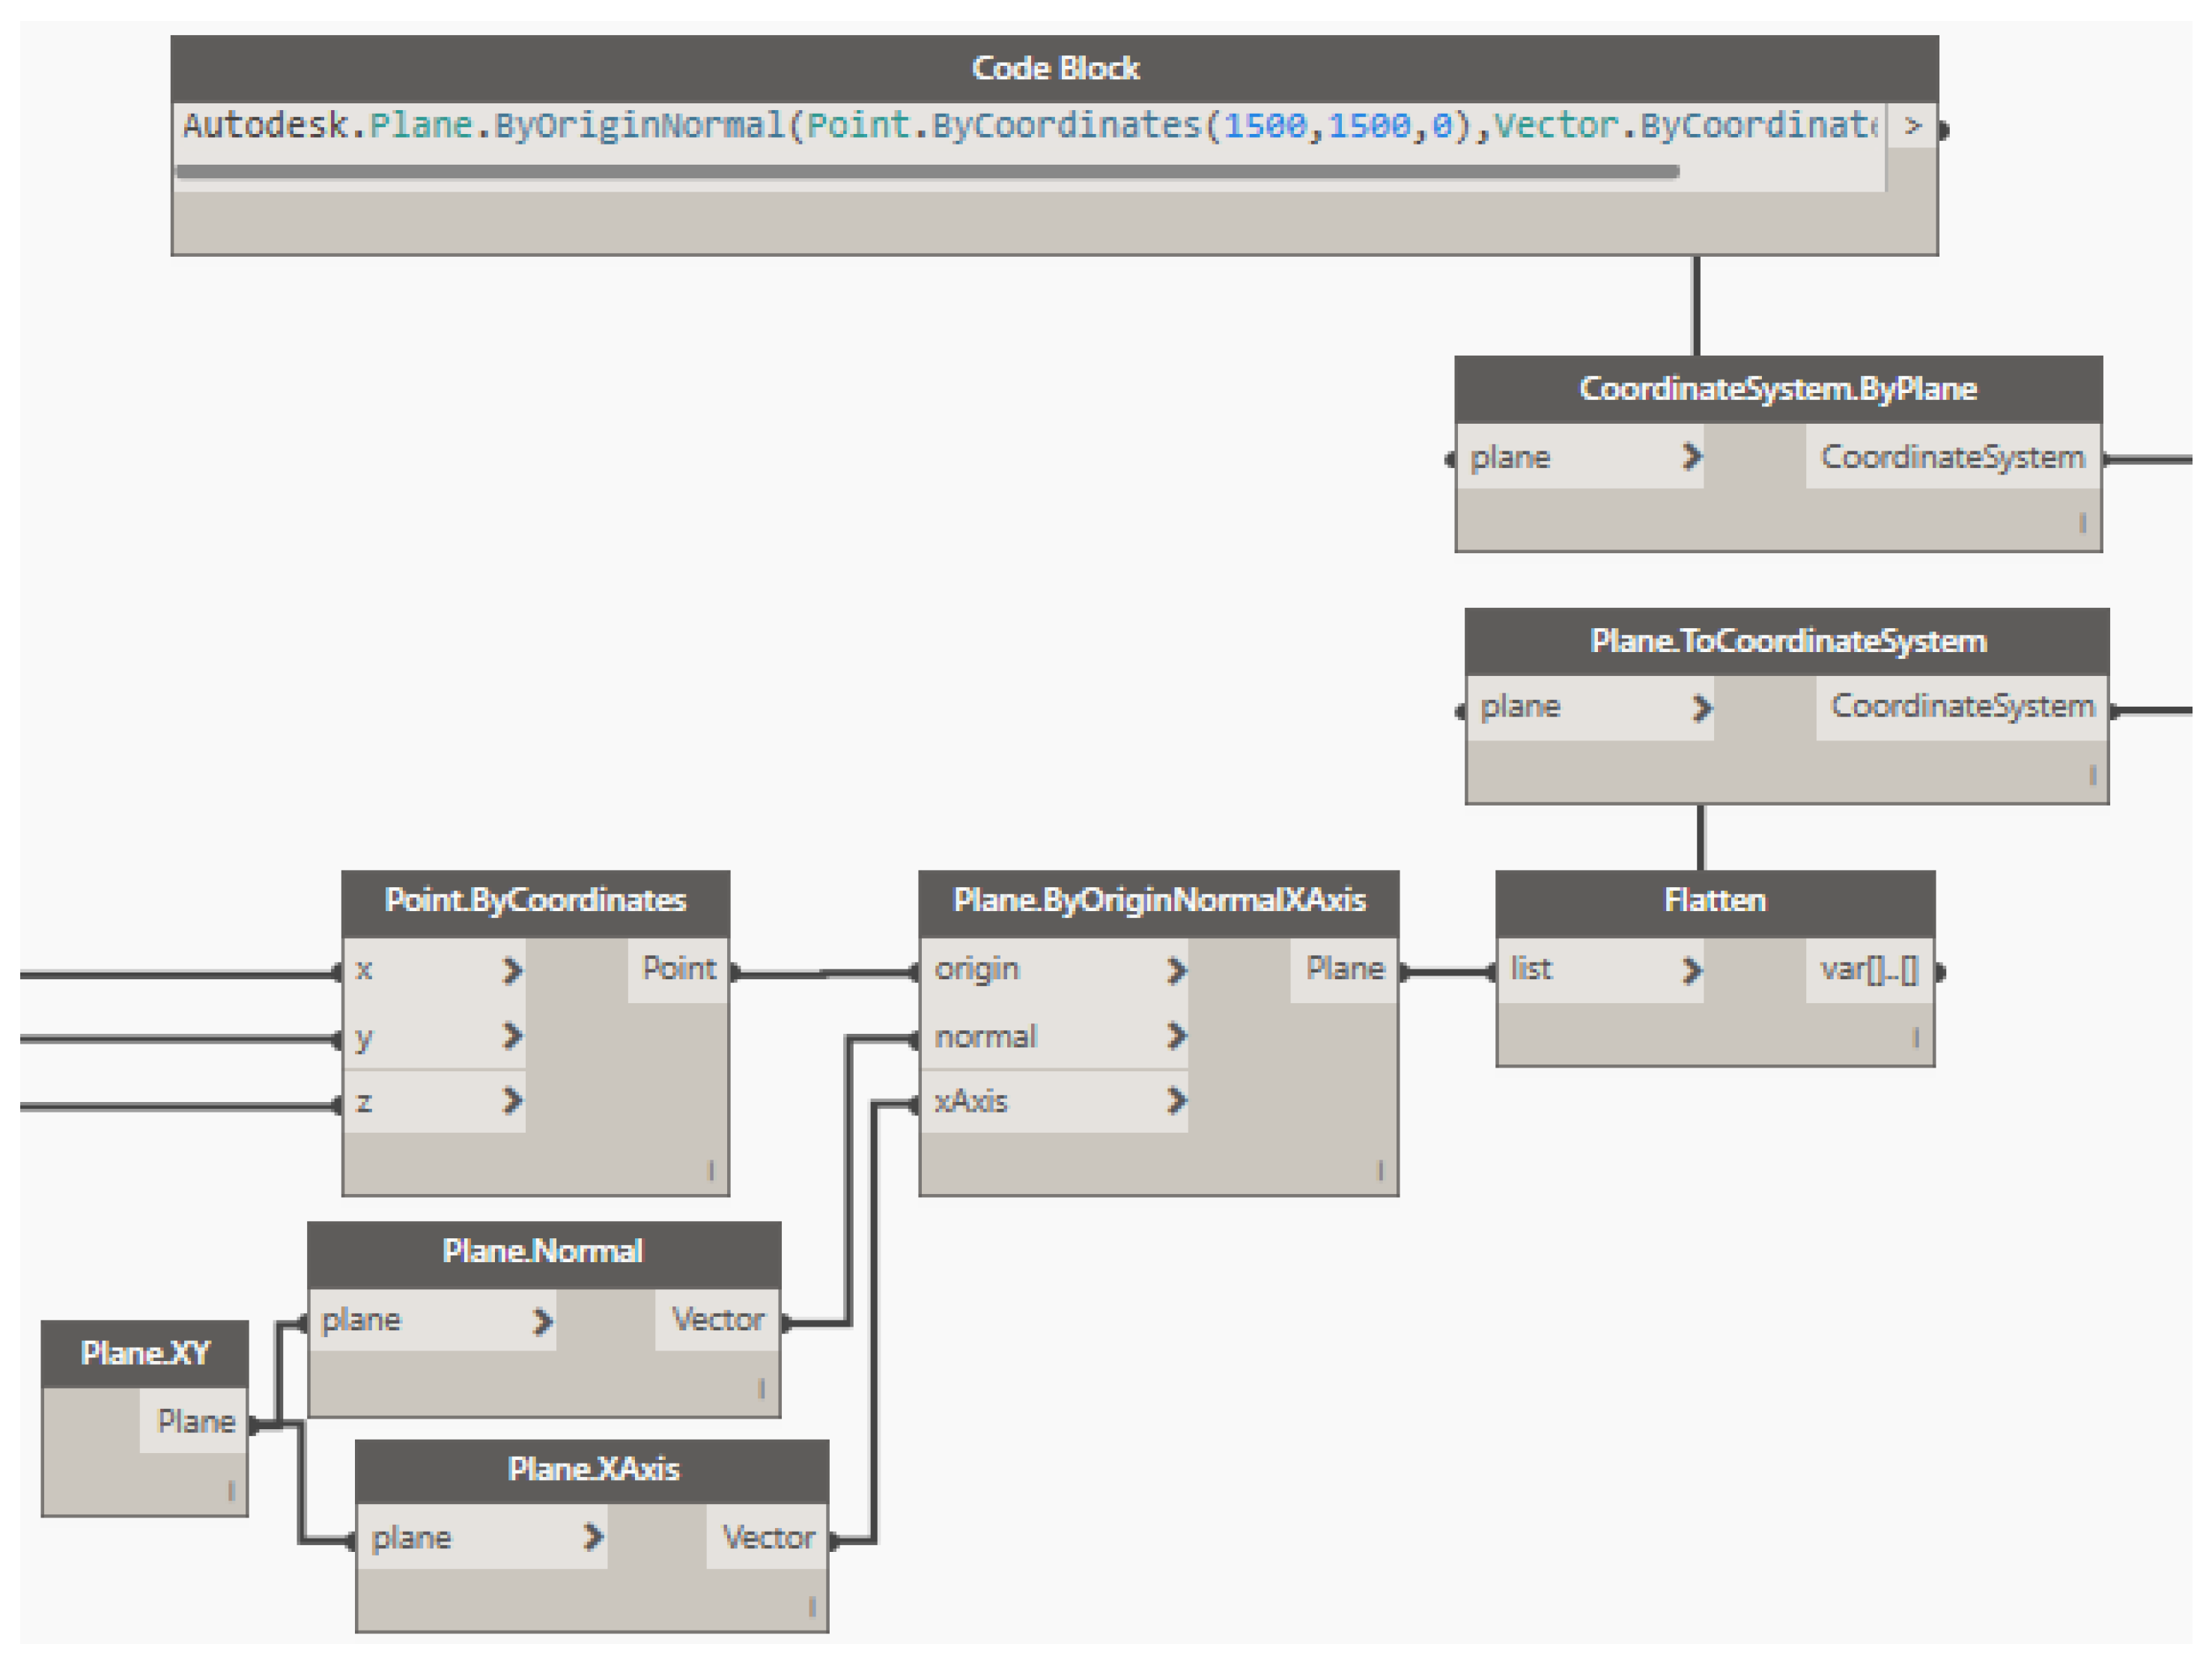This screenshot has width=2212, height=1653.
Task: Click the Vector output of the Plane.Normal node
Action: tap(717, 1320)
